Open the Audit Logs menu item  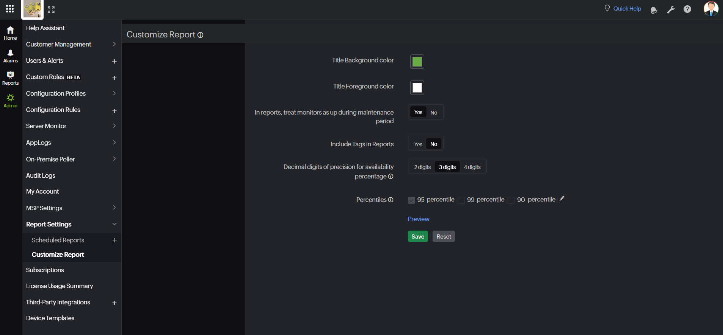point(41,175)
